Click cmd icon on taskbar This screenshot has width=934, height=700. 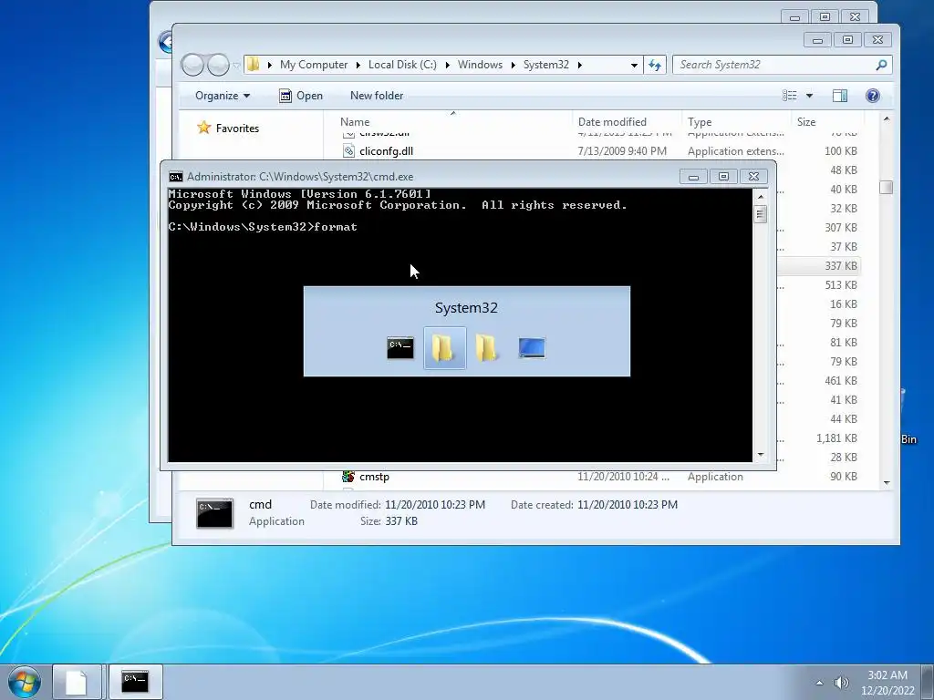(135, 682)
